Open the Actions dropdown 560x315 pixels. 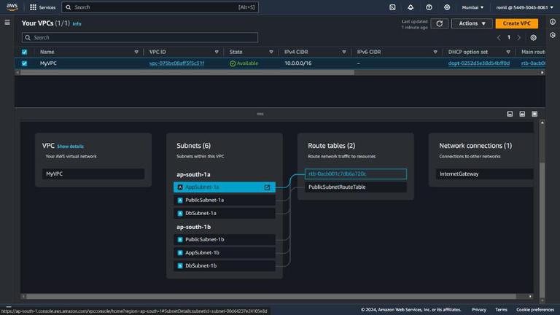pyautogui.click(x=472, y=23)
